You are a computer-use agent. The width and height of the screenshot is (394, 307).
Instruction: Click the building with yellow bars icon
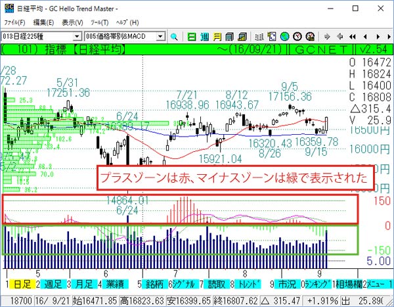(242, 37)
